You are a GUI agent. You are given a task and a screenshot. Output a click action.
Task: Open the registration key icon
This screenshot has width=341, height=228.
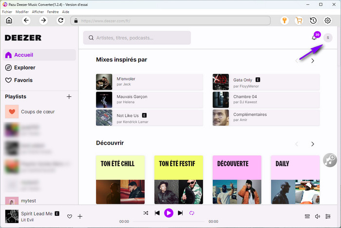tap(284, 20)
